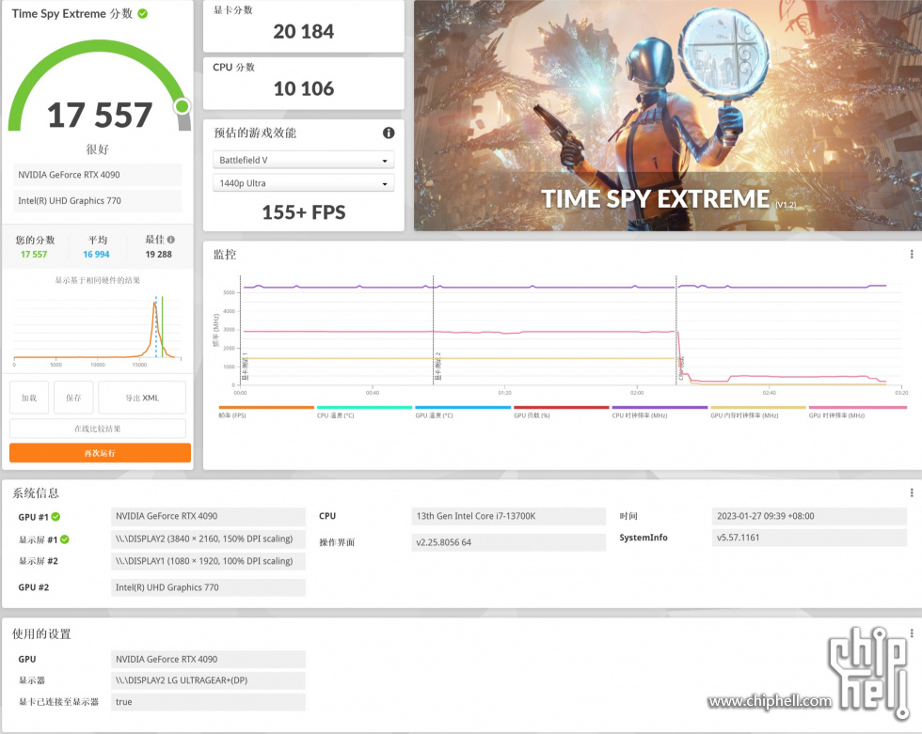Image resolution: width=922 pixels, height=734 pixels.
Task: Click the 155+ FPS estimate
Action: (303, 212)
